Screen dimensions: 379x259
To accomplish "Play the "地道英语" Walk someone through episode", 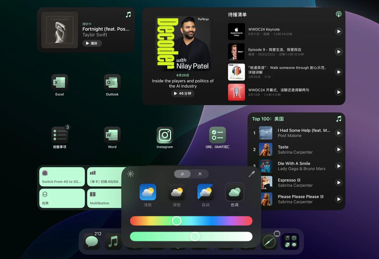I will (x=339, y=72).
